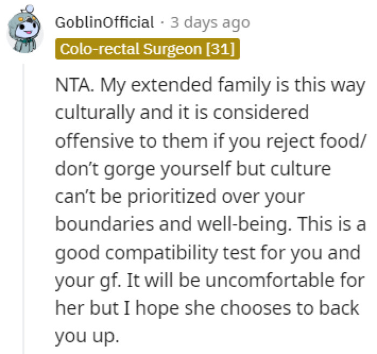Collapse the comment using the vertical thread line
Viewport: 377px width, 354px height.
[23, 210]
